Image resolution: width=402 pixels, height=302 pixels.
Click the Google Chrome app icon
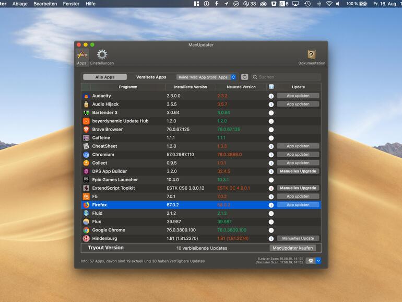point(86,230)
